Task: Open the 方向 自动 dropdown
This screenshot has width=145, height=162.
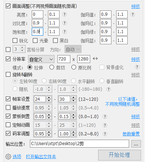Action: pos(73,49)
